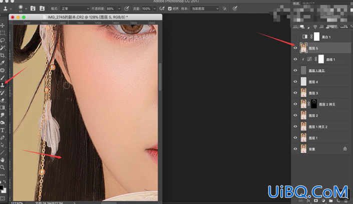Screen dimensions: 353x204
Task: Click the 黑白 1 layer mask thumbnail
Action: tap(316, 36)
